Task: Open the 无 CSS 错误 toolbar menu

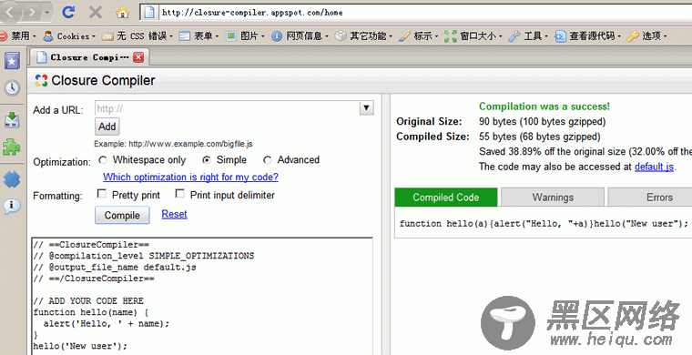Action: click(137, 36)
